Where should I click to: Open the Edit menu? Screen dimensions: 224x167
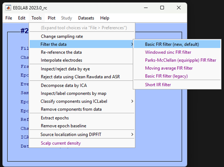point(22,18)
